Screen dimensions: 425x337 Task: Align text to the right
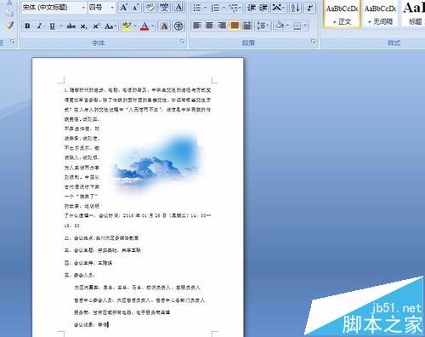click(x=222, y=26)
